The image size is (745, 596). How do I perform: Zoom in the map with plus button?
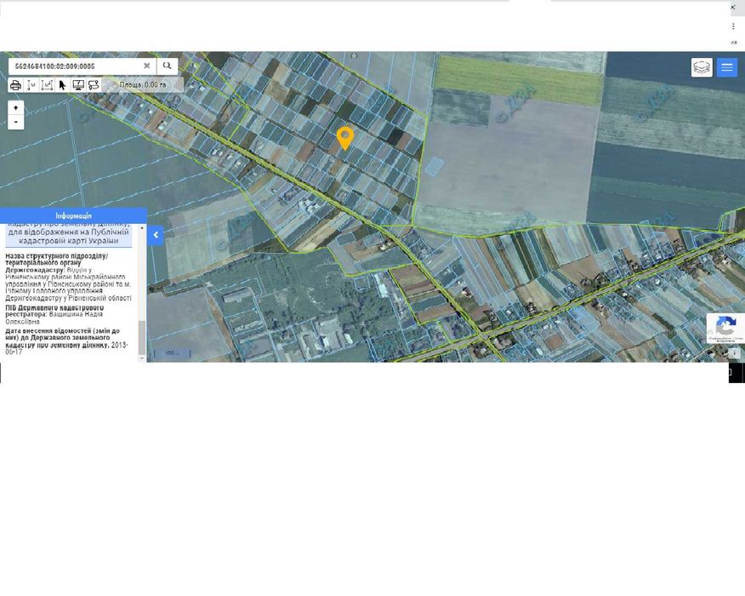[16, 108]
